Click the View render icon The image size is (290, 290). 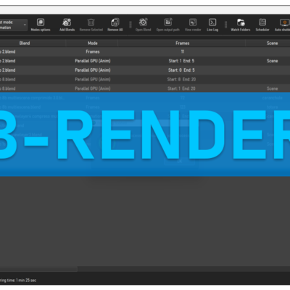[x=193, y=22]
